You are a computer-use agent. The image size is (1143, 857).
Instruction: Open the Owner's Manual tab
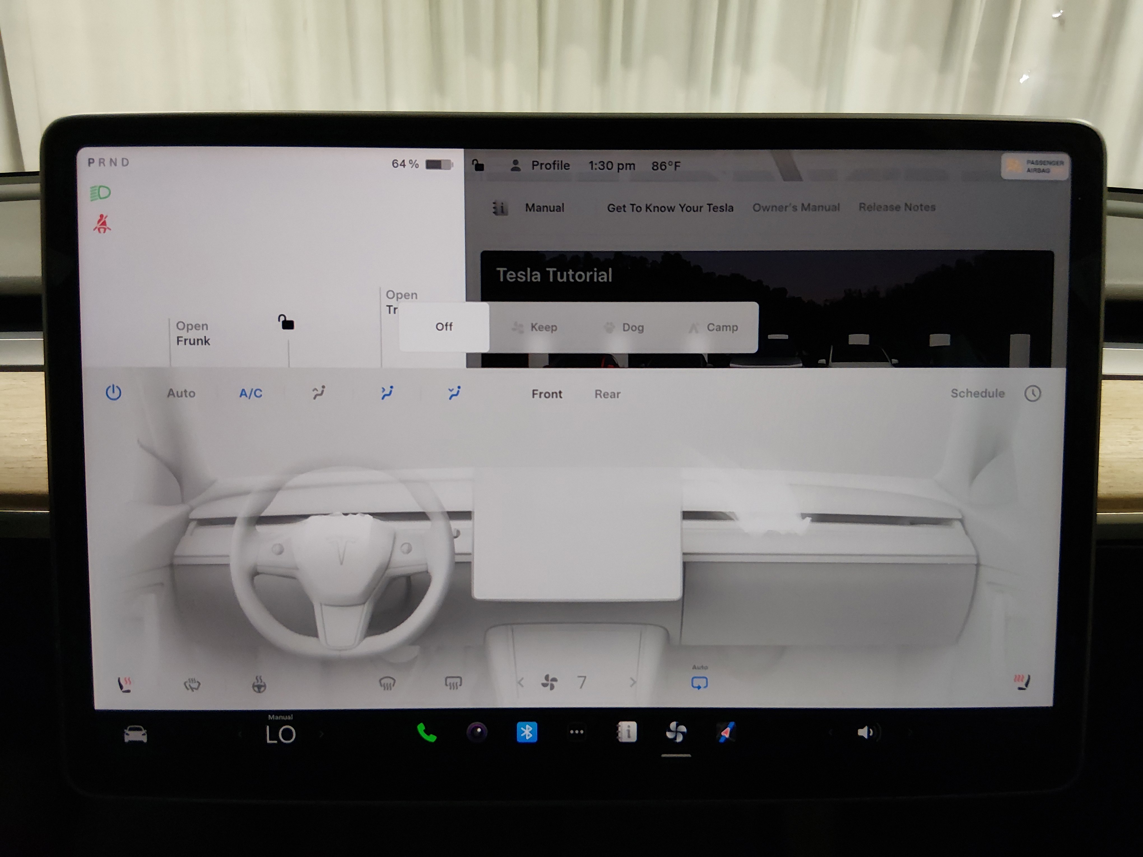(796, 208)
